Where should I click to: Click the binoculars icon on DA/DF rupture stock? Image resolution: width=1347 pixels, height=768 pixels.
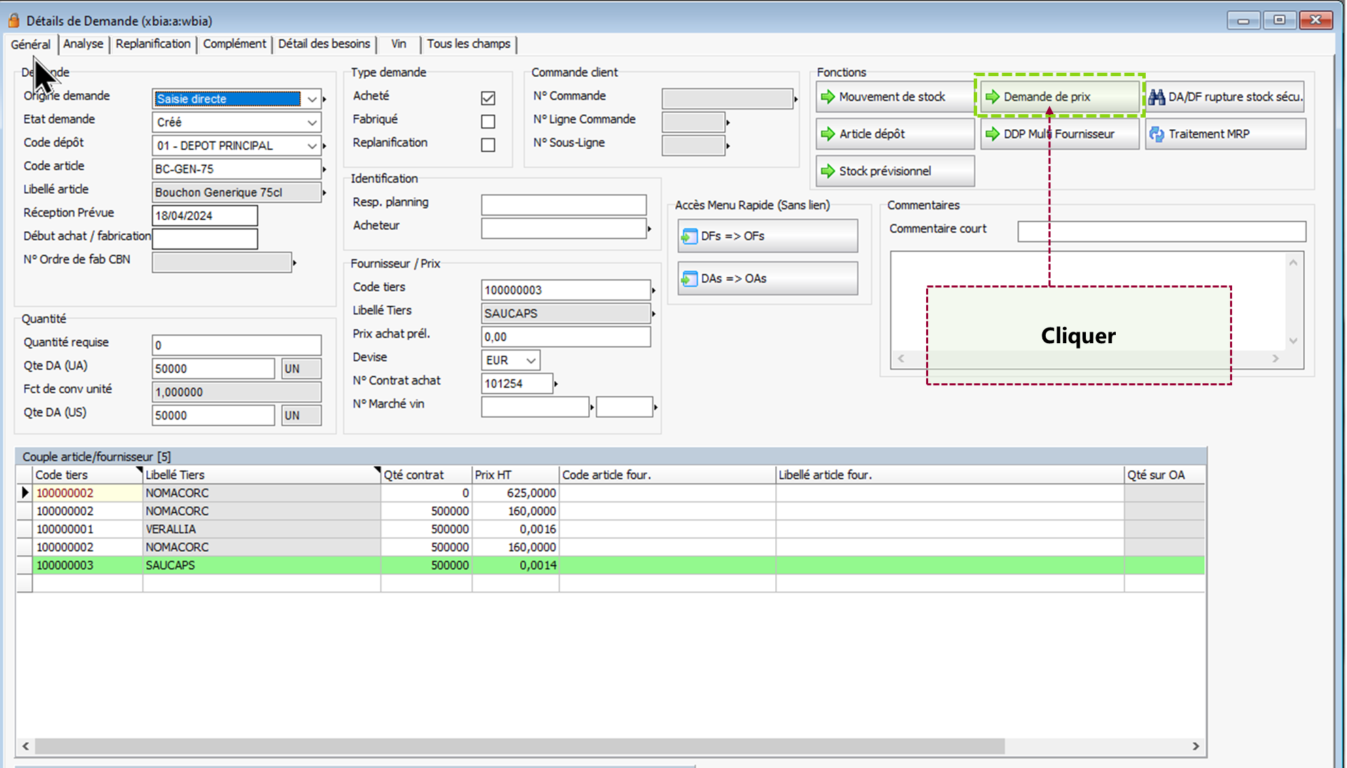(1157, 97)
